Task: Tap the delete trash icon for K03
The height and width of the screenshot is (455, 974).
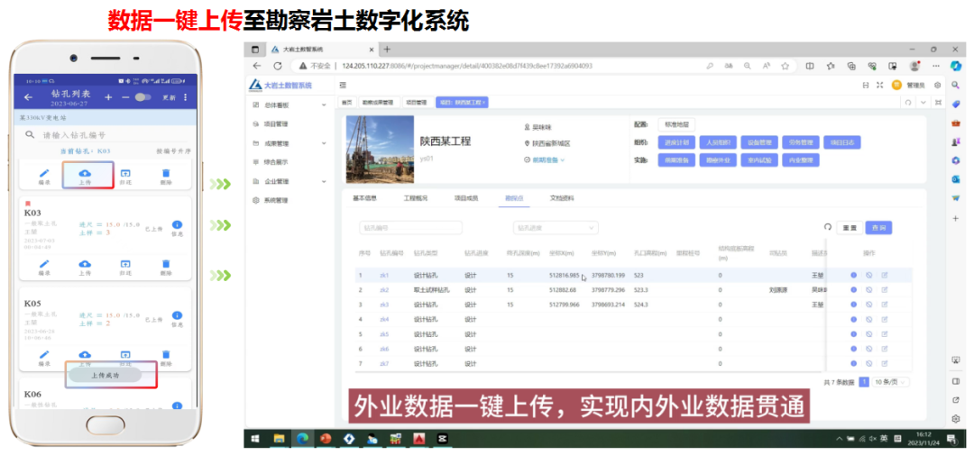Action: coord(166,264)
